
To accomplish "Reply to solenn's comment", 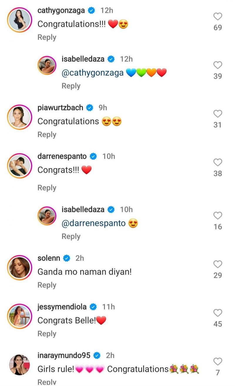I will pos(47,285).
